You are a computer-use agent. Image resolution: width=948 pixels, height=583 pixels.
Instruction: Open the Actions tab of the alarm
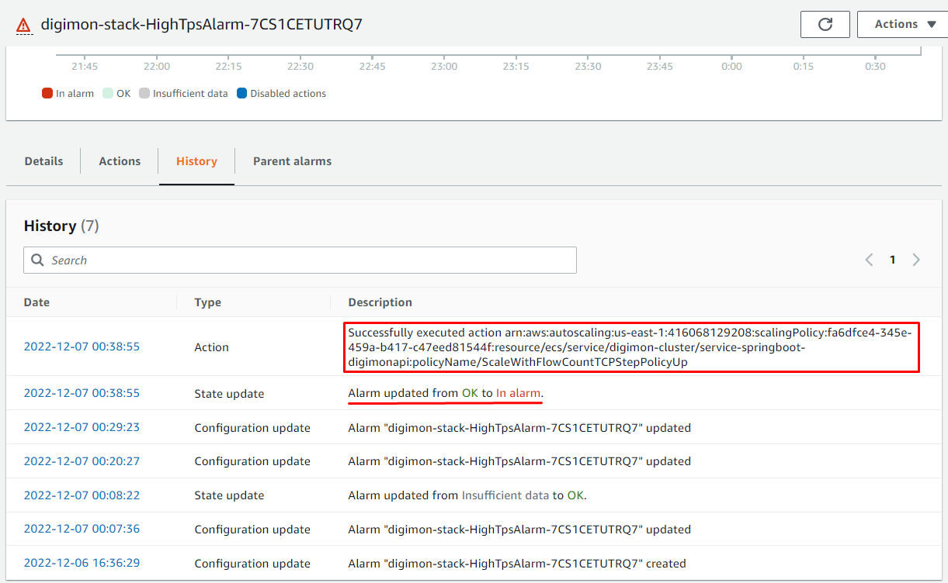(119, 160)
